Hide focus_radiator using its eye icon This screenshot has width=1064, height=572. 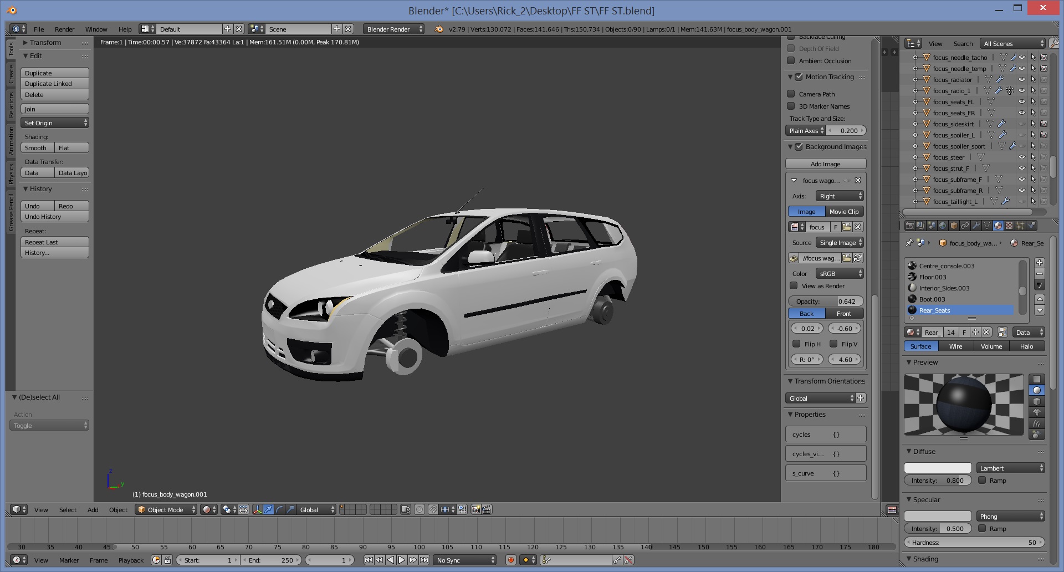pyautogui.click(x=1021, y=80)
